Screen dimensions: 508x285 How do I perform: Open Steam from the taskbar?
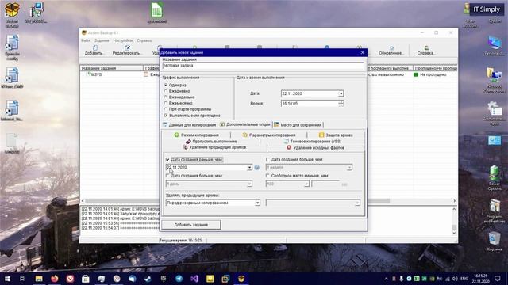click(148, 279)
